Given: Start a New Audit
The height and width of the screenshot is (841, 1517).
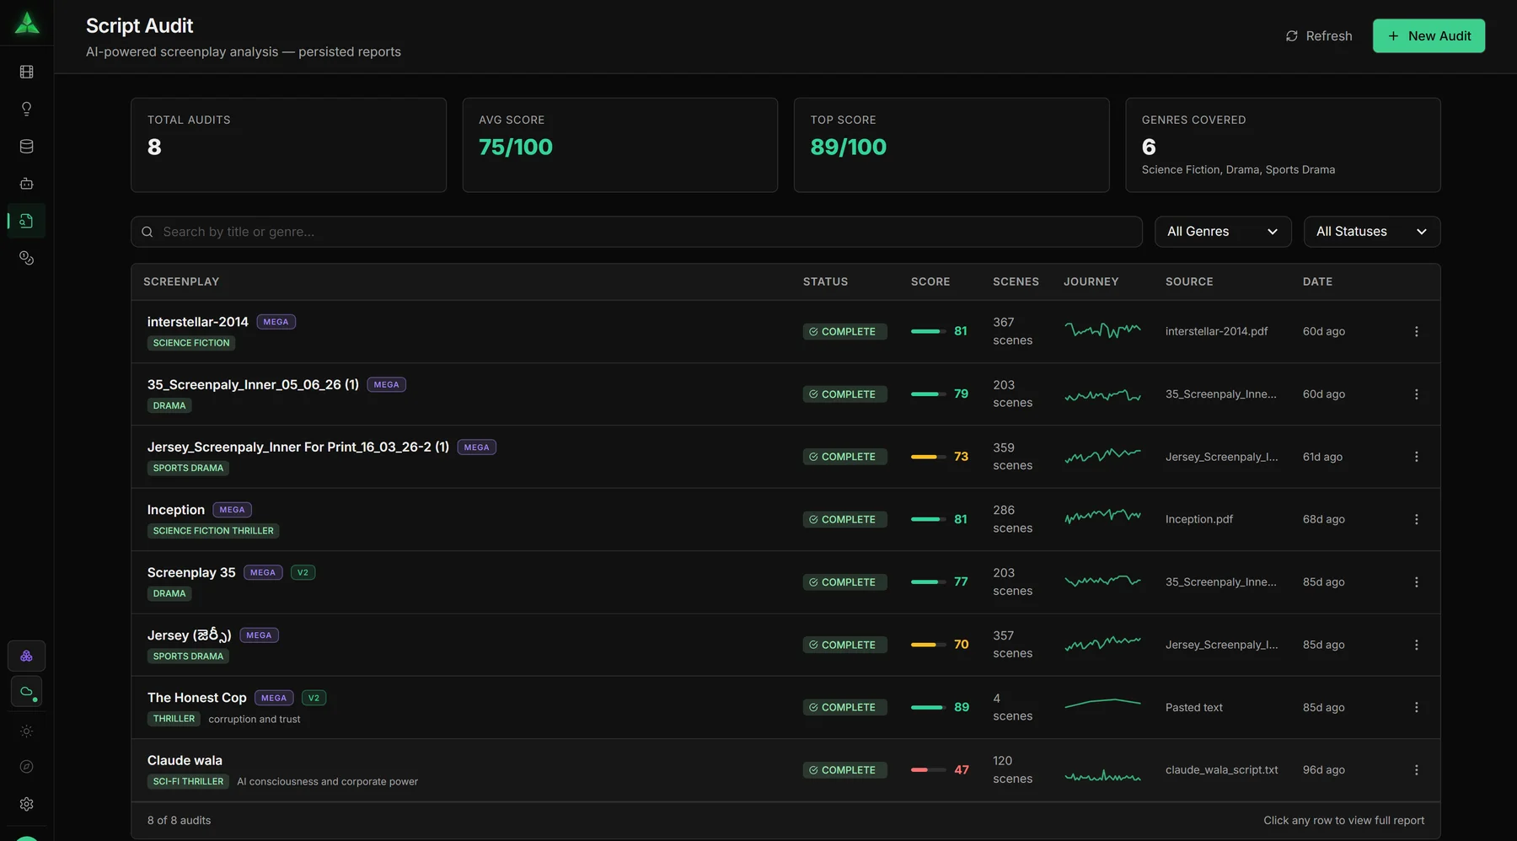Looking at the screenshot, I should pos(1429,36).
